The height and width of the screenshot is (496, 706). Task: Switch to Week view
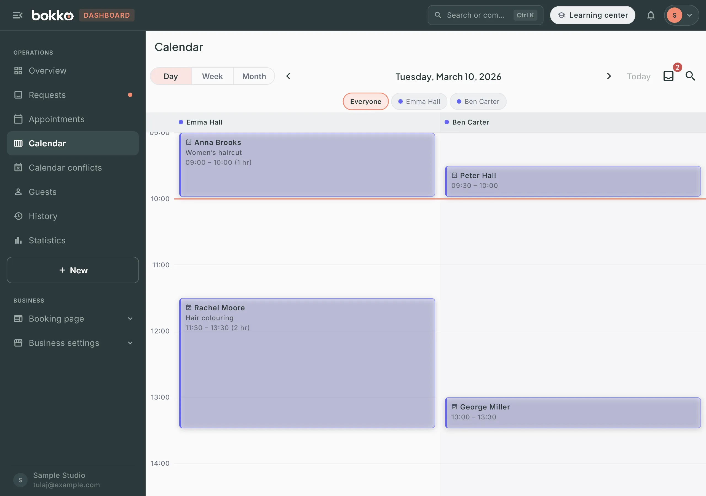[212, 76]
